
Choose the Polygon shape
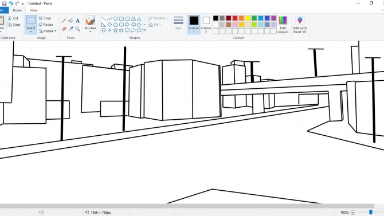point(133,18)
